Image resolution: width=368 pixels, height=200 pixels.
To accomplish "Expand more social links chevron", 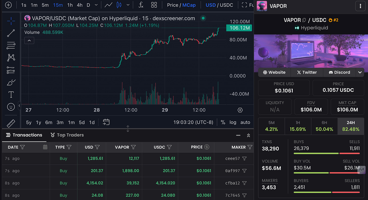I will pos(360,72).
